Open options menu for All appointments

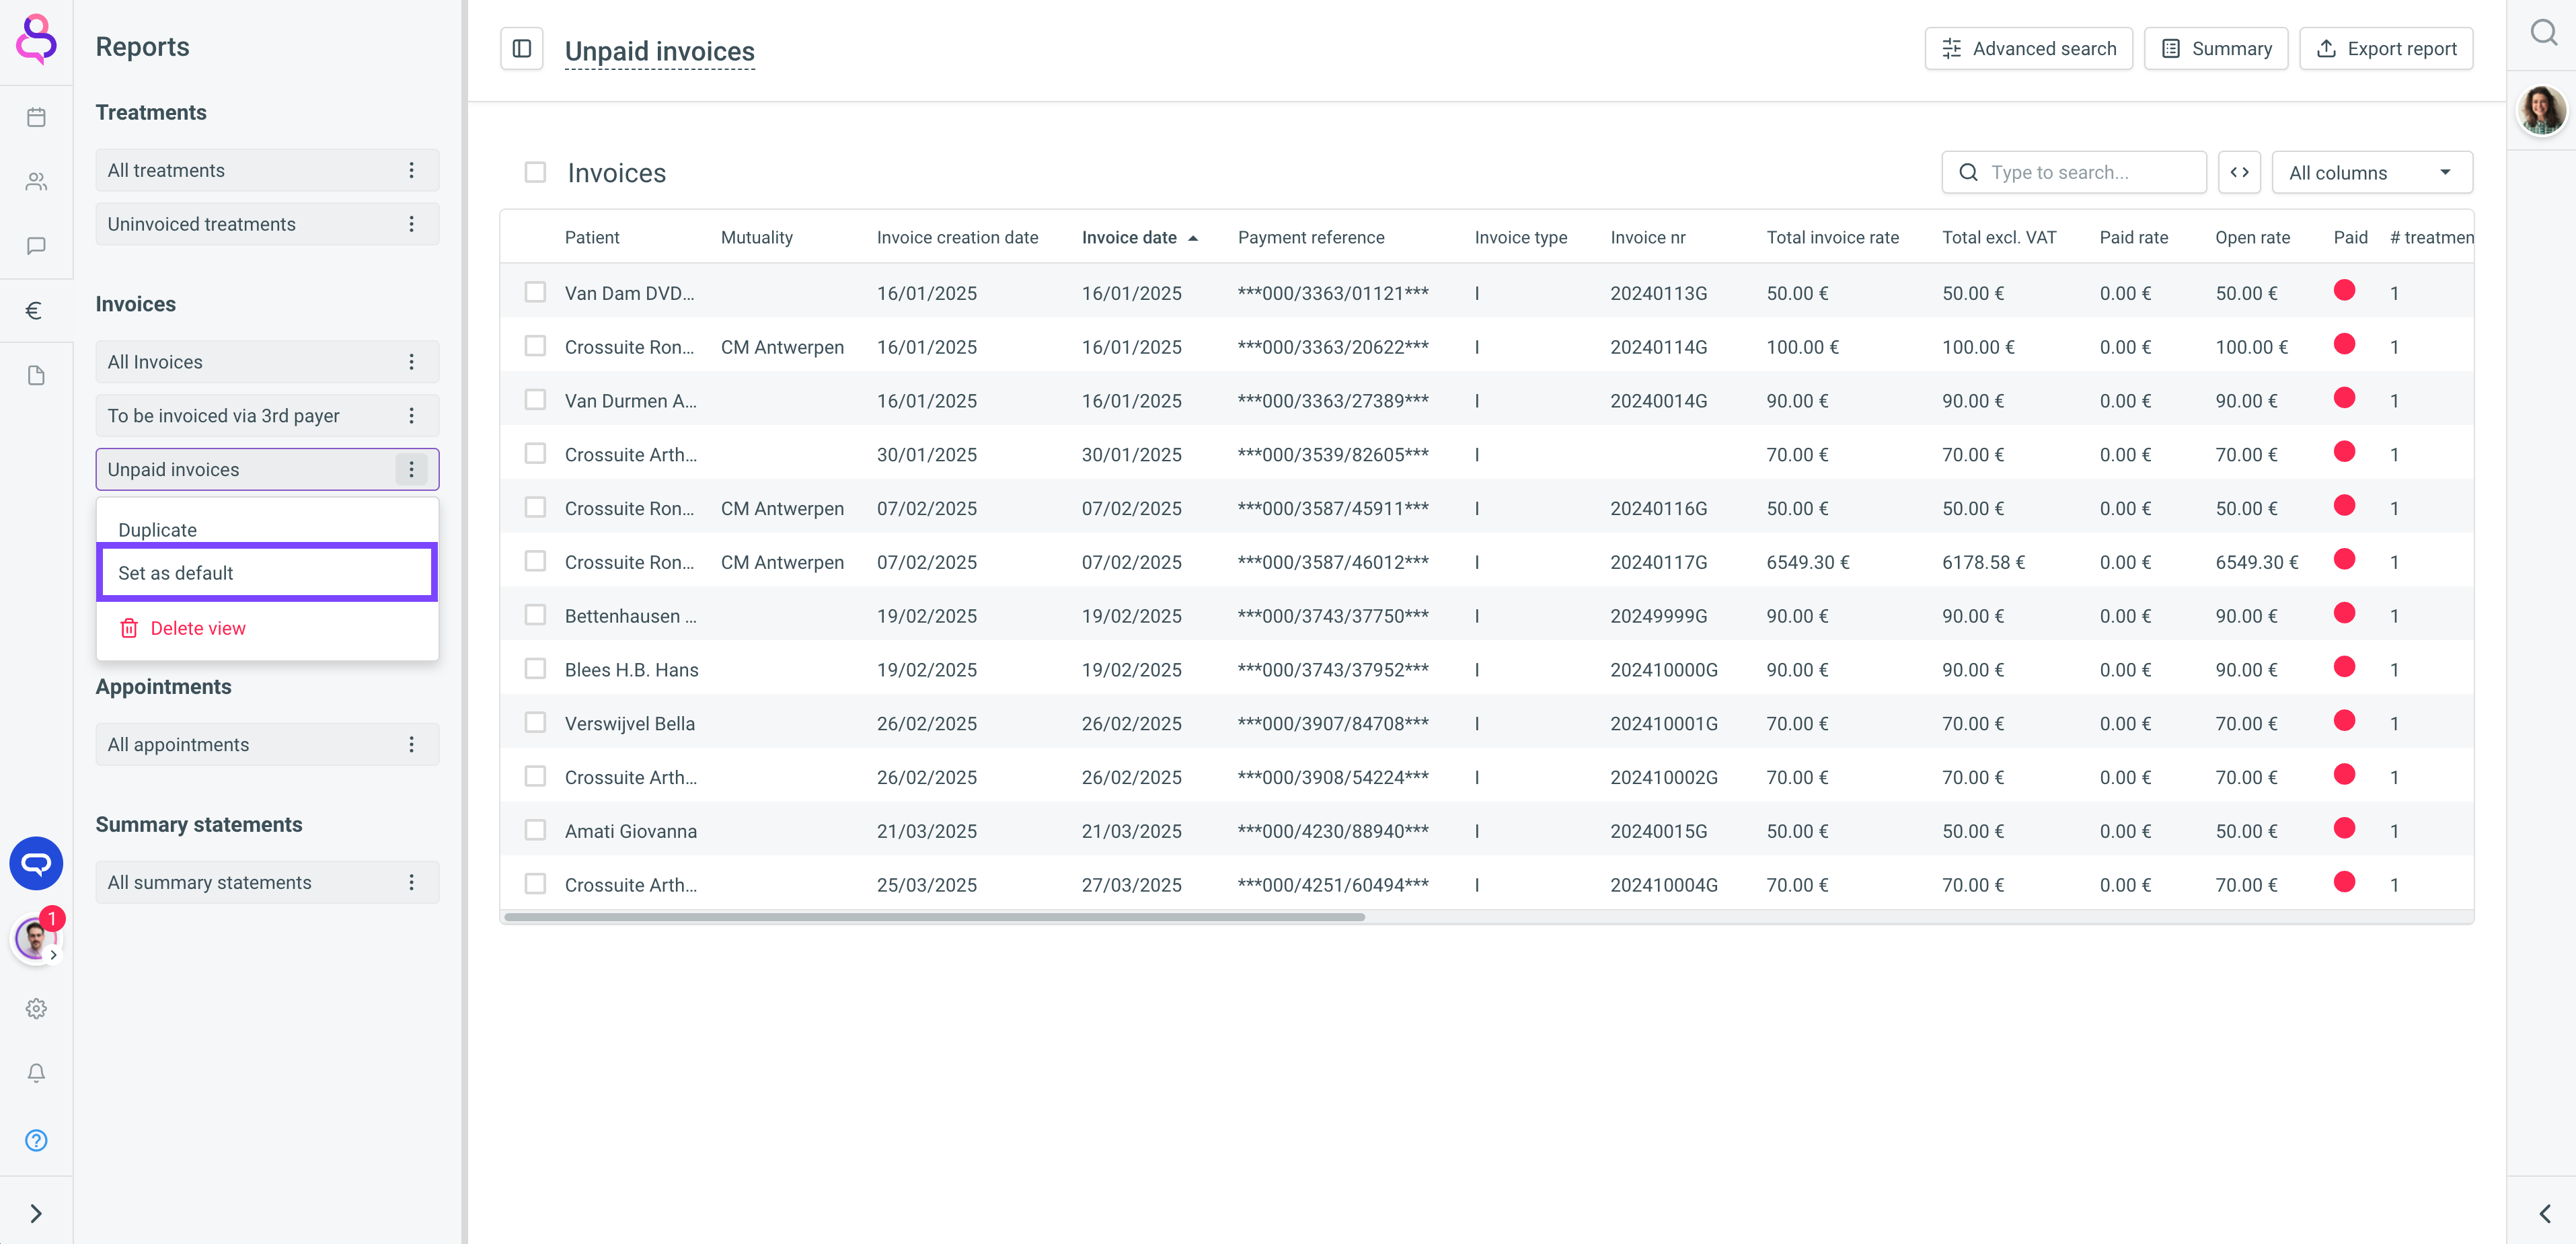(411, 745)
